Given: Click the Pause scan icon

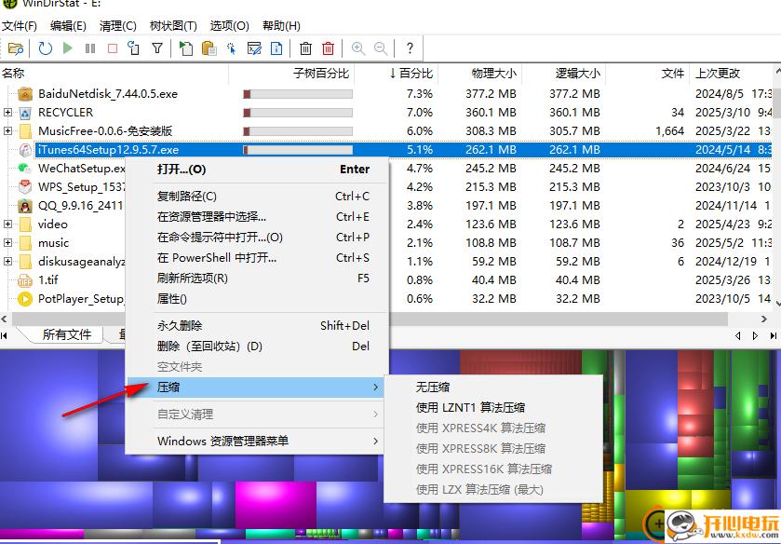Looking at the screenshot, I should 88,48.
